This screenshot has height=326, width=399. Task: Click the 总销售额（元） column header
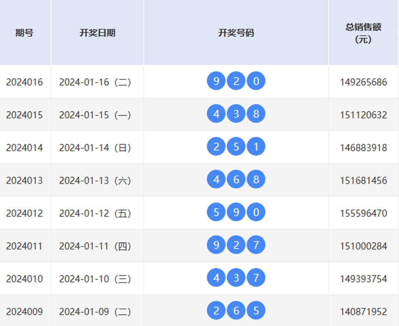(x=363, y=33)
